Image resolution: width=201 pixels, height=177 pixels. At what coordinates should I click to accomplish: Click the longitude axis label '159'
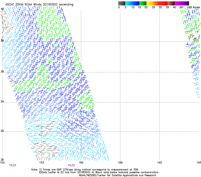[120, 163]
